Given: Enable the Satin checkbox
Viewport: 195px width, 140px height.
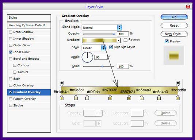Looking at the screenshot, I should (x=11, y=79).
